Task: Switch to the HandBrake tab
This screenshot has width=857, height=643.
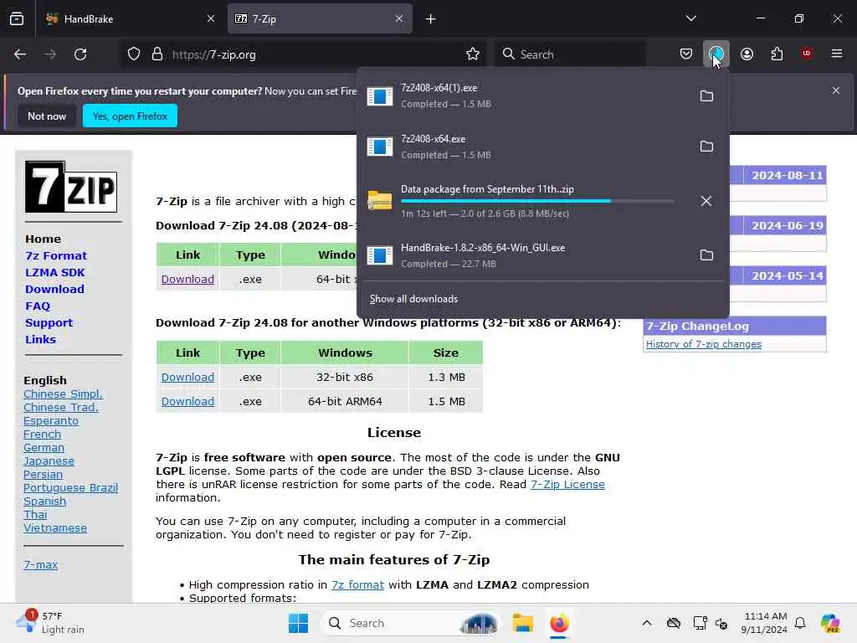Action: click(x=130, y=18)
